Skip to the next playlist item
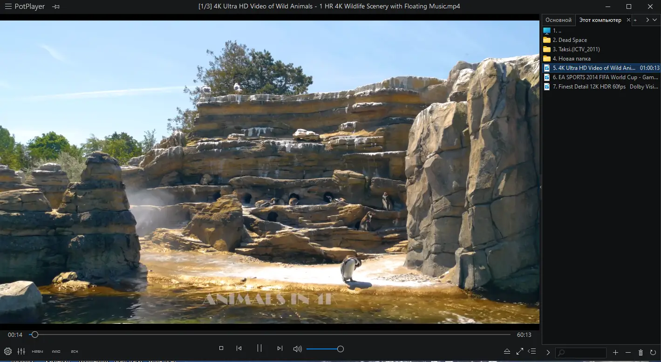This screenshot has height=362, width=661. (279, 348)
